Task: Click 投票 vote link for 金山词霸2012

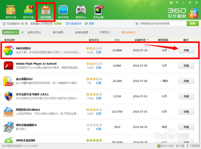Action: [x=98, y=83]
